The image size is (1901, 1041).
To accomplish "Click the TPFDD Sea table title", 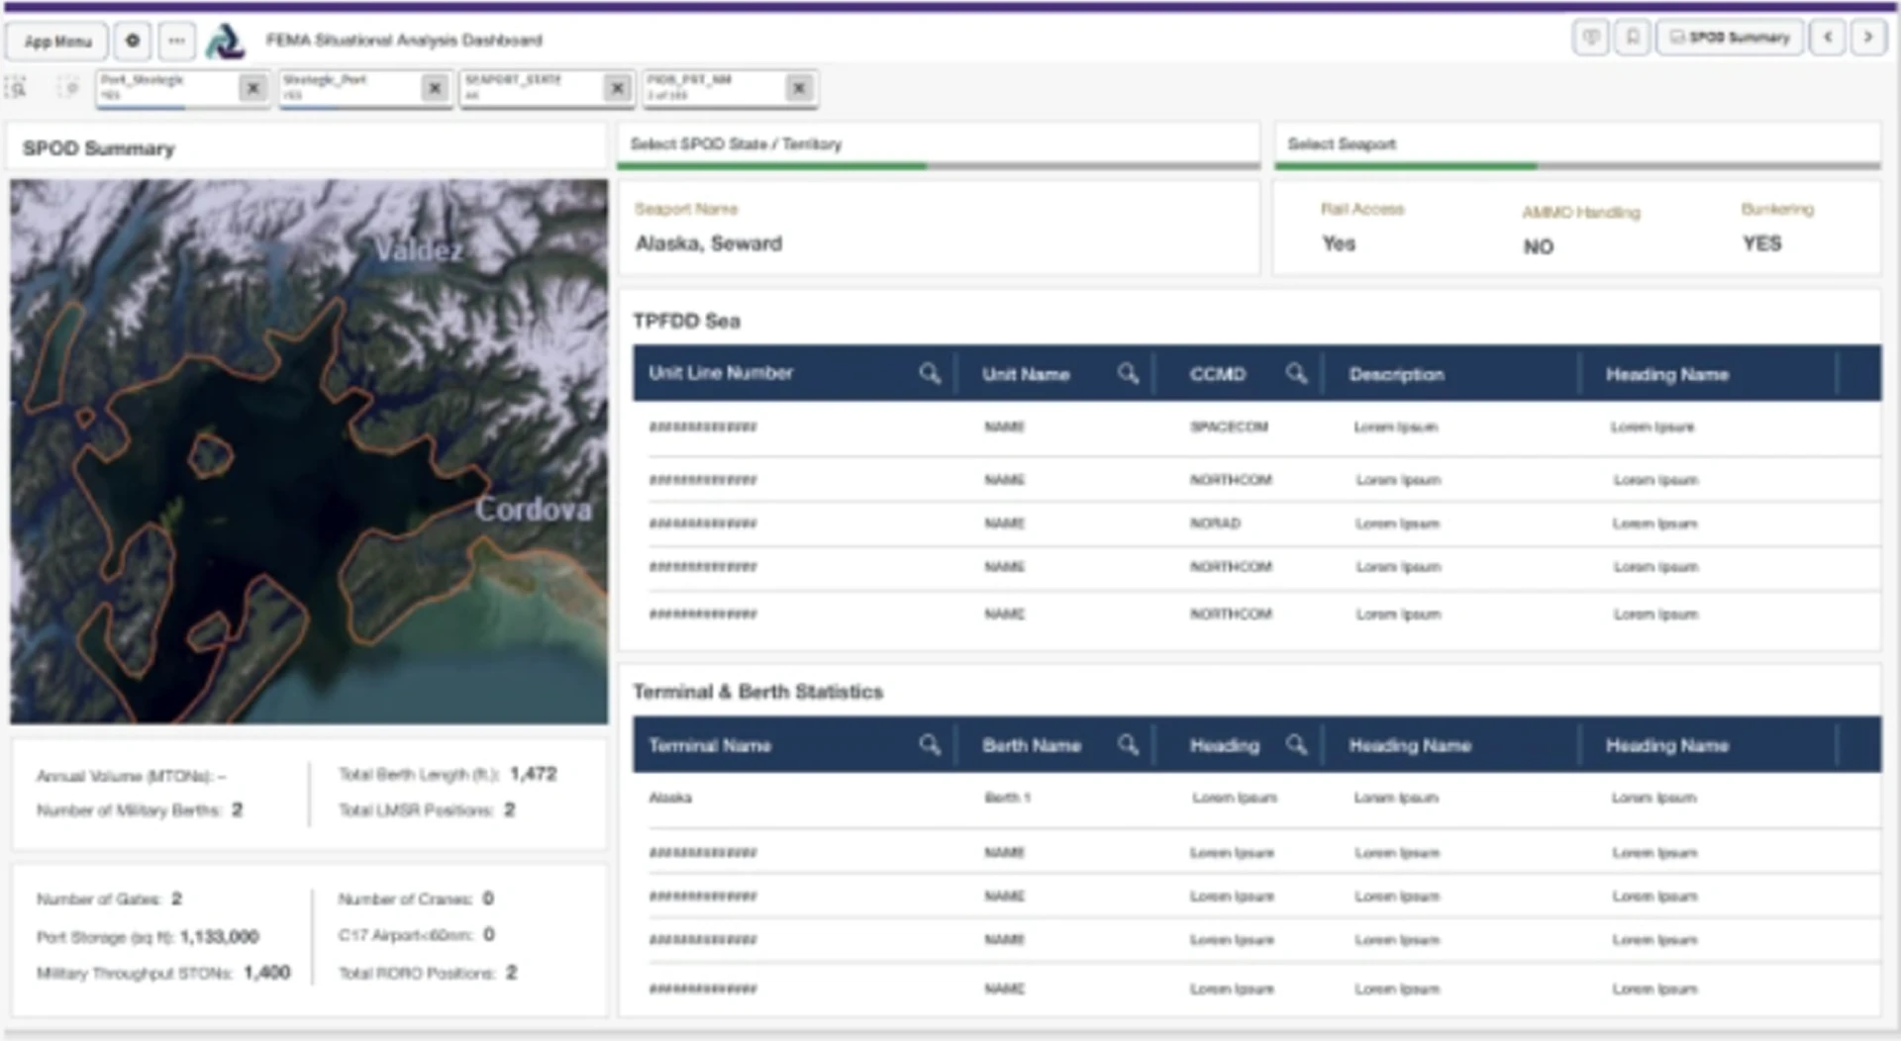I will tap(686, 321).
